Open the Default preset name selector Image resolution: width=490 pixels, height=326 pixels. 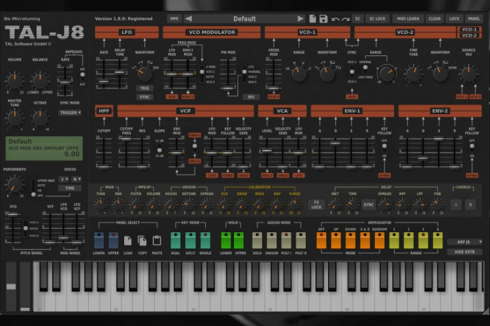(244, 19)
